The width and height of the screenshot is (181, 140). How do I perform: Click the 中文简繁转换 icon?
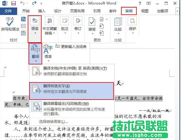49,21
